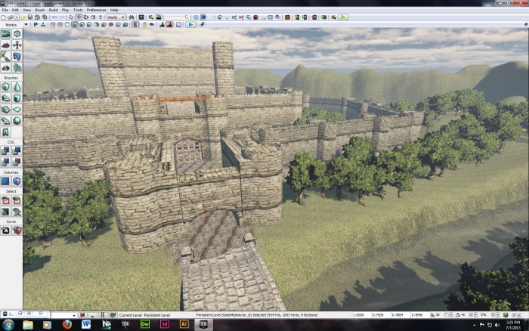Switch to Geometry mode
The height and width of the screenshot is (331, 529).
[x=17, y=34]
